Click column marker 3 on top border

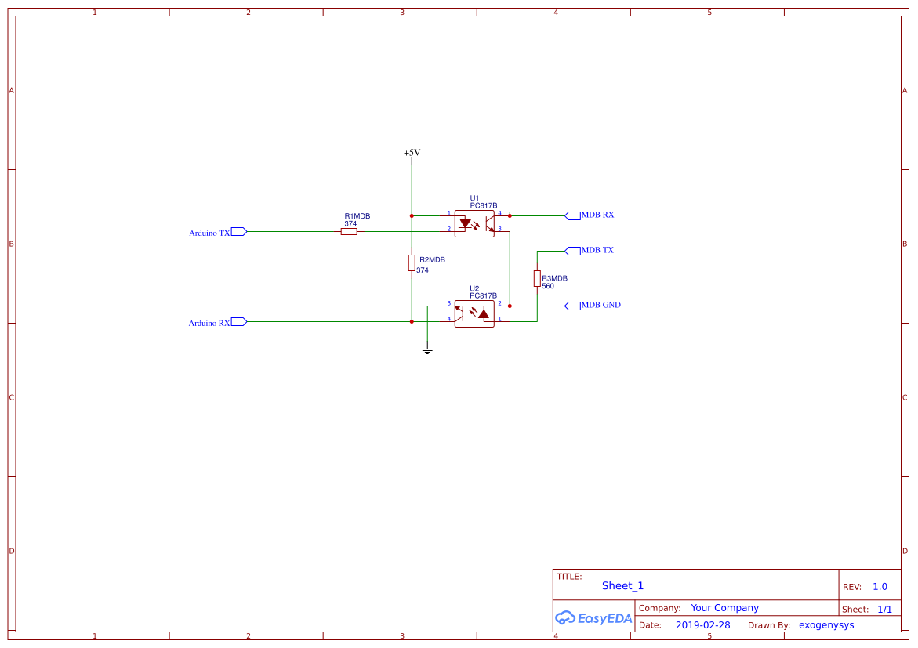(x=401, y=12)
